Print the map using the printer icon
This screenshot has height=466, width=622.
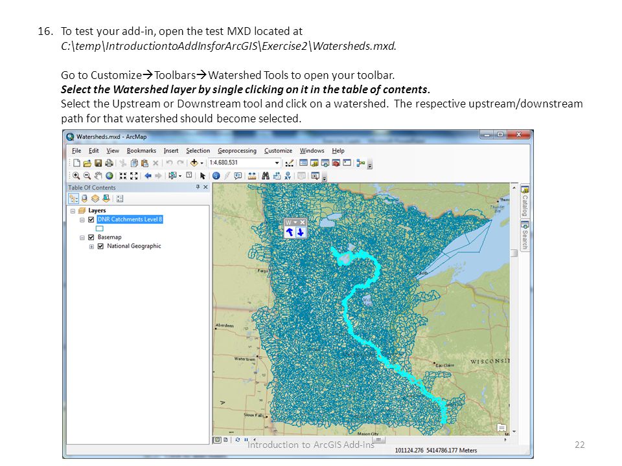click(109, 163)
